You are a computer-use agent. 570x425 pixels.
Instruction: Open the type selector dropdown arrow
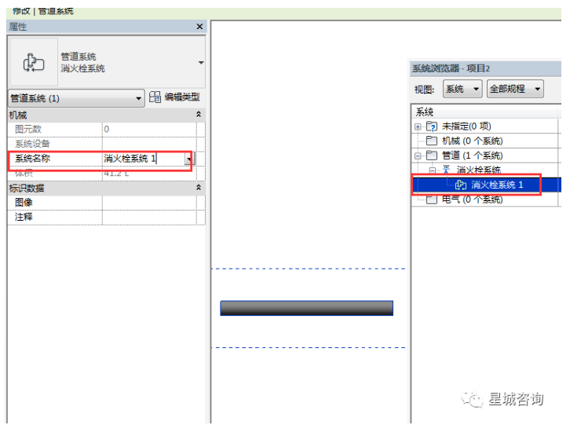(x=201, y=63)
